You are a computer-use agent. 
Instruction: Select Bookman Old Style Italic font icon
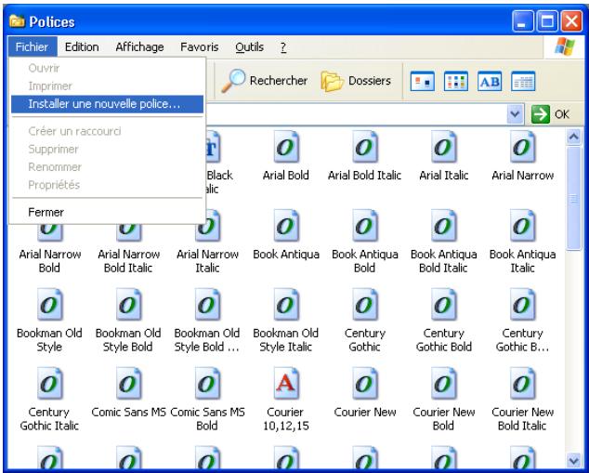286,304
